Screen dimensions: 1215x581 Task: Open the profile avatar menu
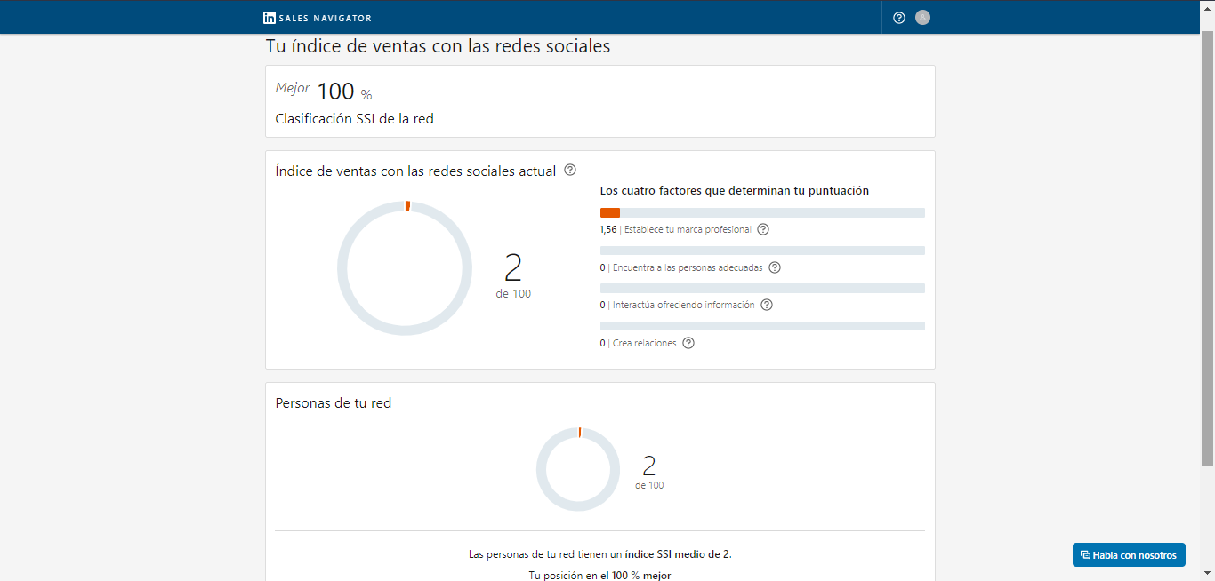(923, 17)
